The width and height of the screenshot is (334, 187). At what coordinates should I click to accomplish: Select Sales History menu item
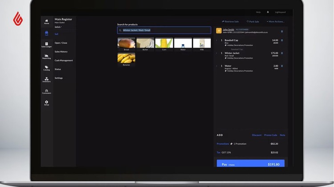pos(61,52)
